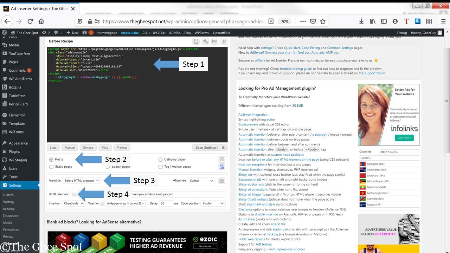Open the Preview tab button
Viewport: 450px width, 253px height.
point(122,148)
